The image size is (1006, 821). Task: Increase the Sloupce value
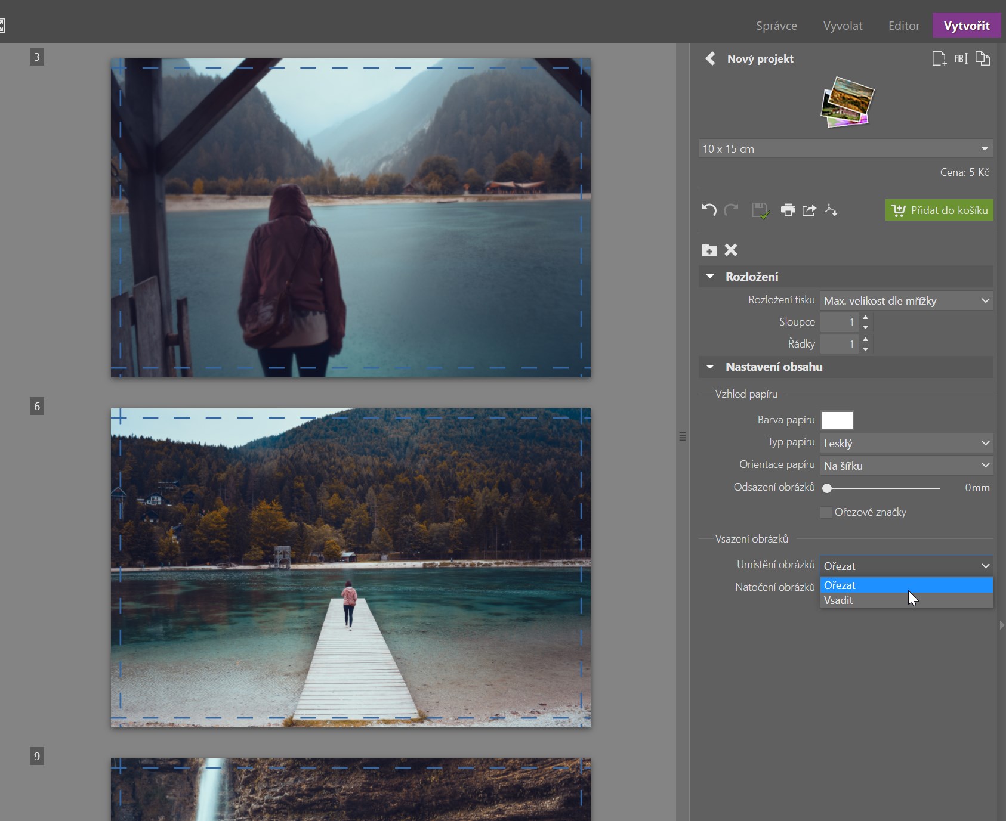coord(866,317)
